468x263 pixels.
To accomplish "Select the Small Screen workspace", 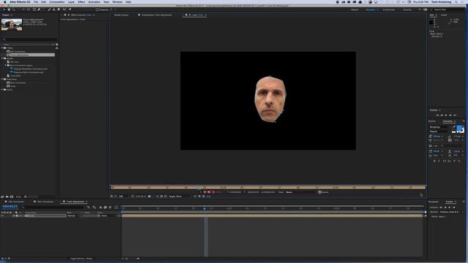I will 388,9.
